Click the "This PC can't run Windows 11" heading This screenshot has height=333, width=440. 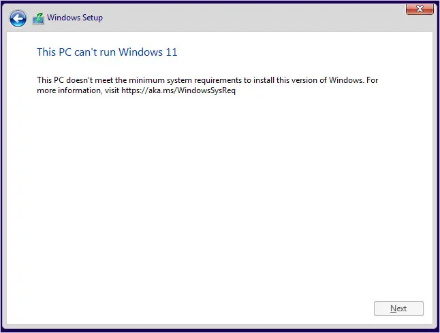tap(107, 52)
